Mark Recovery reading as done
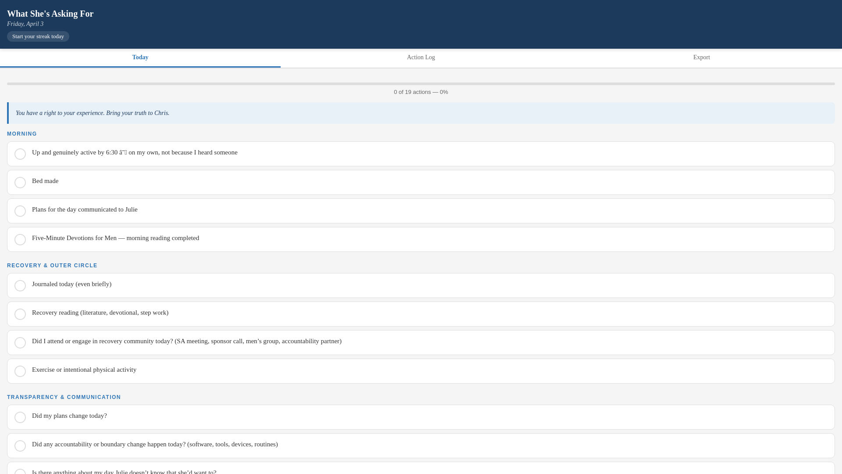The image size is (842, 474). pyautogui.click(x=20, y=314)
